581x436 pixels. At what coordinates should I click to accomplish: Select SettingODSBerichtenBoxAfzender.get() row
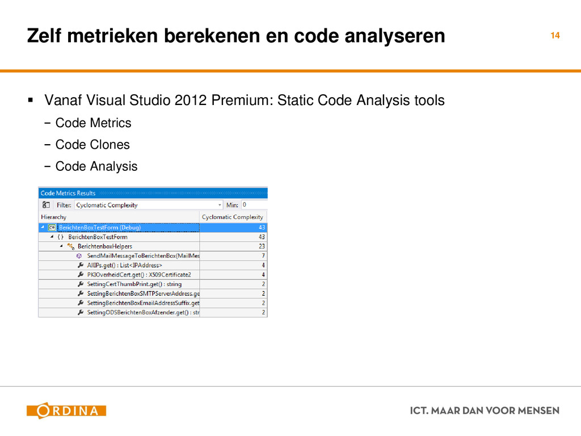click(x=153, y=313)
